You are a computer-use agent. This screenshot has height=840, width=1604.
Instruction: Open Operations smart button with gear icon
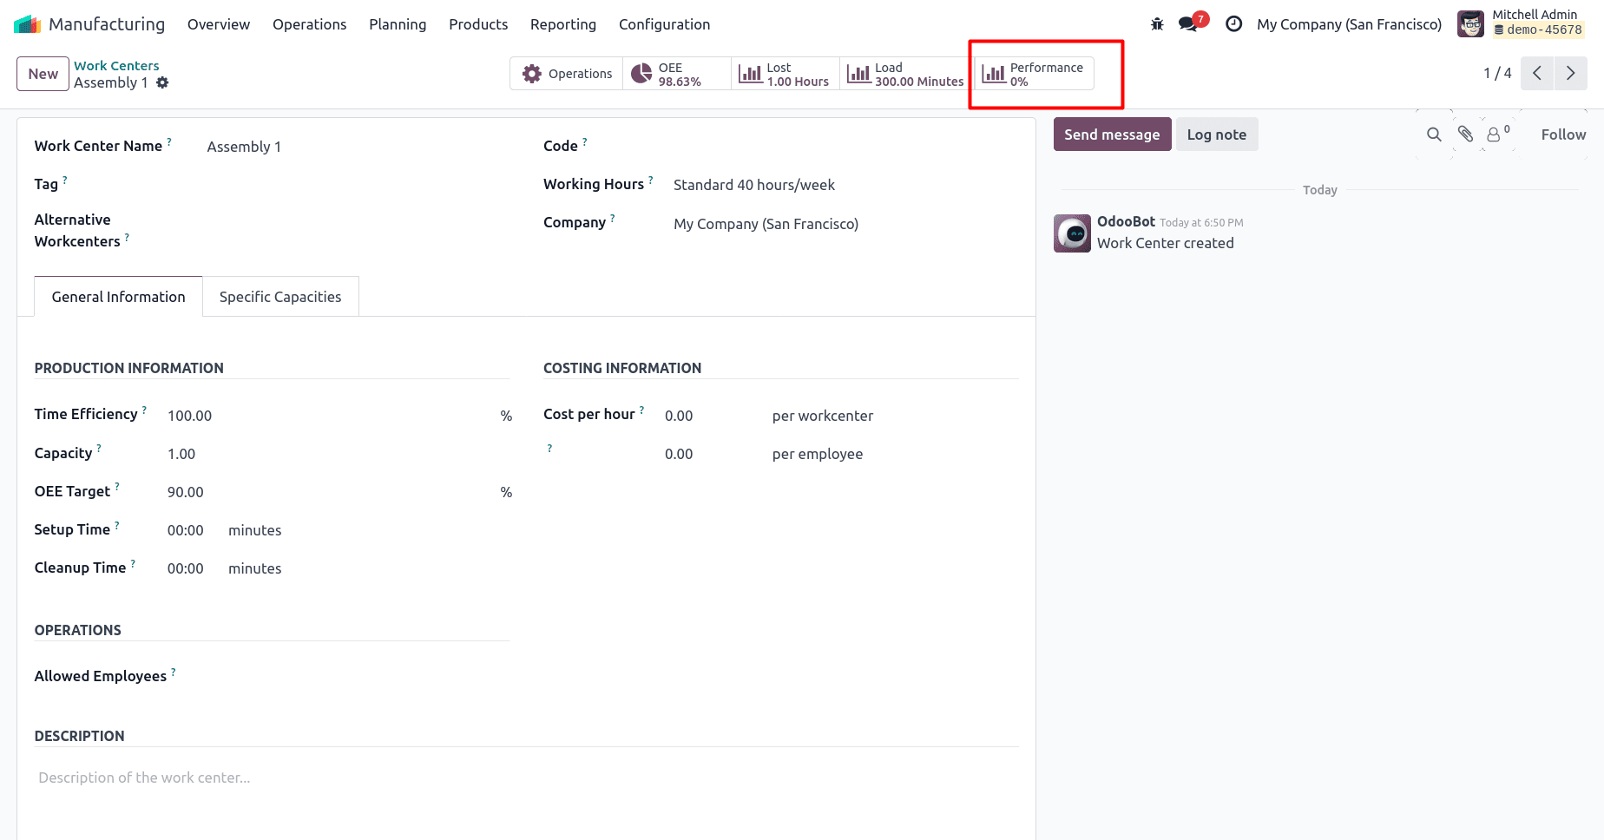tap(566, 74)
